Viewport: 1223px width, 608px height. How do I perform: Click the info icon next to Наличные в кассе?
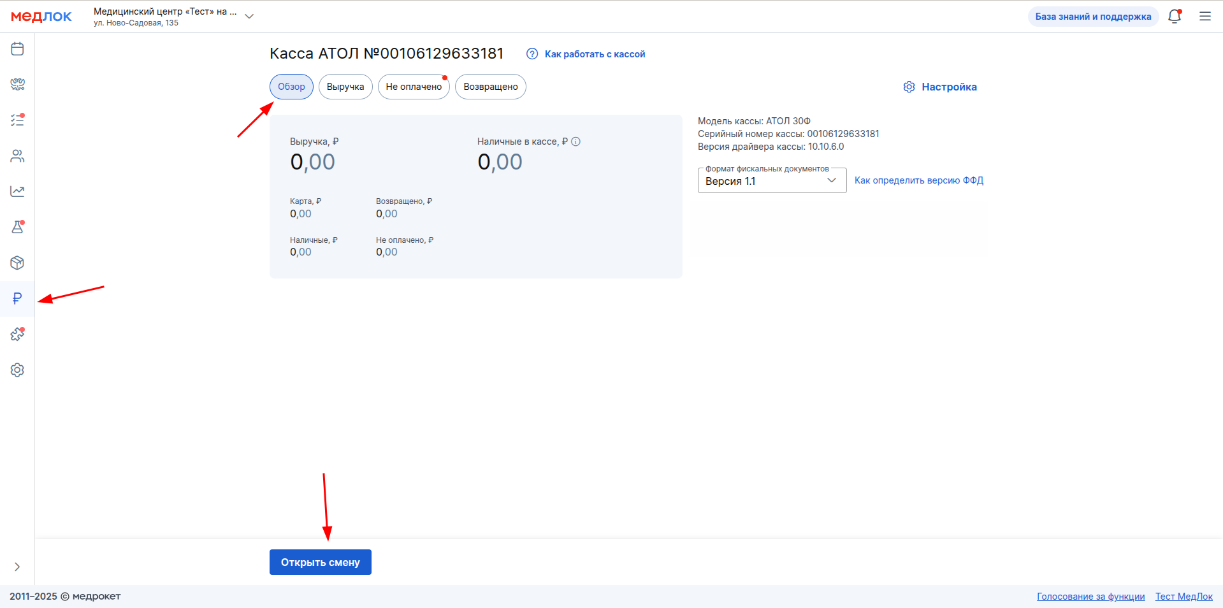point(575,141)
